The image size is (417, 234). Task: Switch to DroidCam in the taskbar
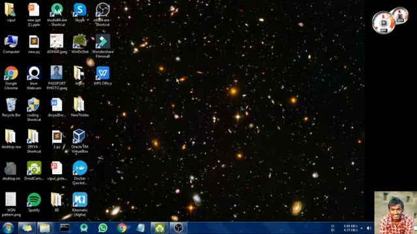pyautogui.click(x=160, y=228)
